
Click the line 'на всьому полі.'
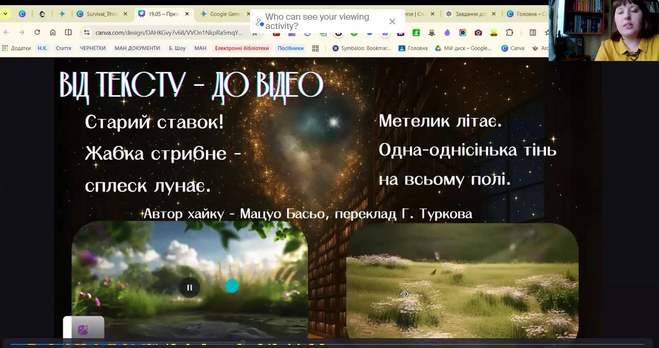coord(445,179)
